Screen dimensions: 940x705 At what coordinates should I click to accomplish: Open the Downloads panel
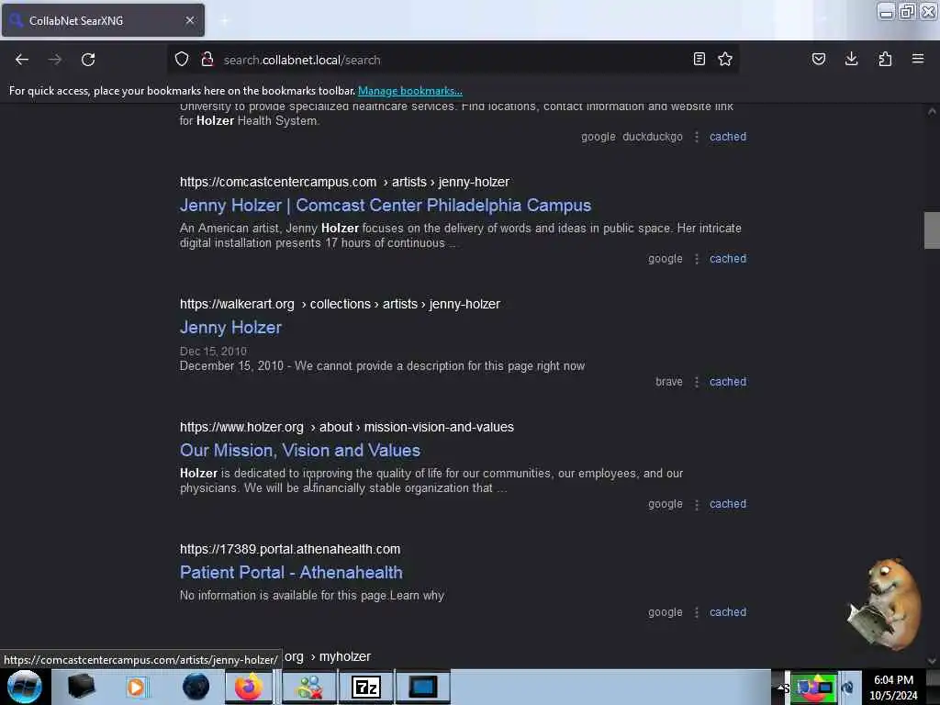(x=851, y=59)
